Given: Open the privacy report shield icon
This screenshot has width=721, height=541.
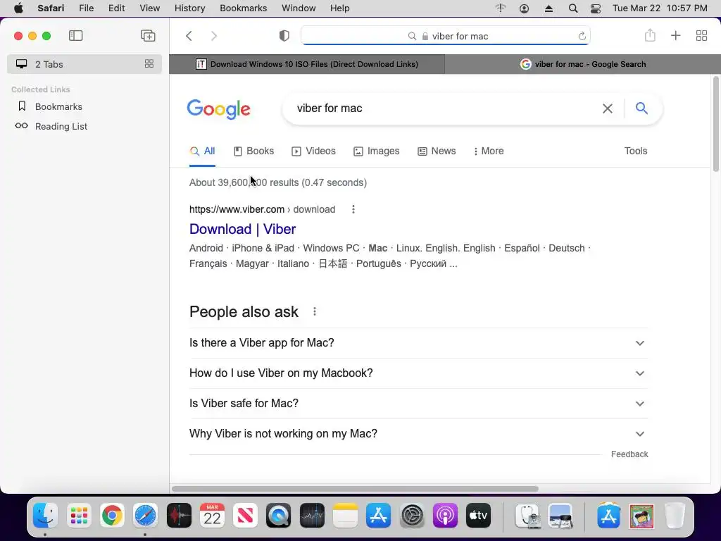Looking at the screenshot, I should pos(284,36).
